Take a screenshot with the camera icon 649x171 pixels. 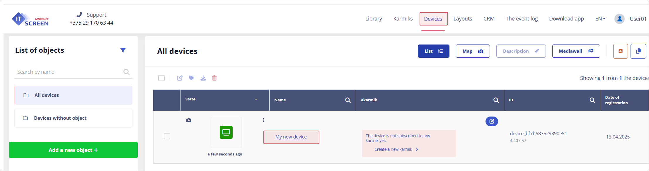189,120
